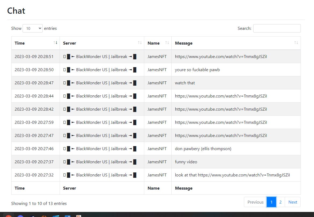Image resolution: width=314 pixels, height=217 pixels.
Task: Click the YouTube URL message at 20:27:59
Action: (x=221, y=122)
